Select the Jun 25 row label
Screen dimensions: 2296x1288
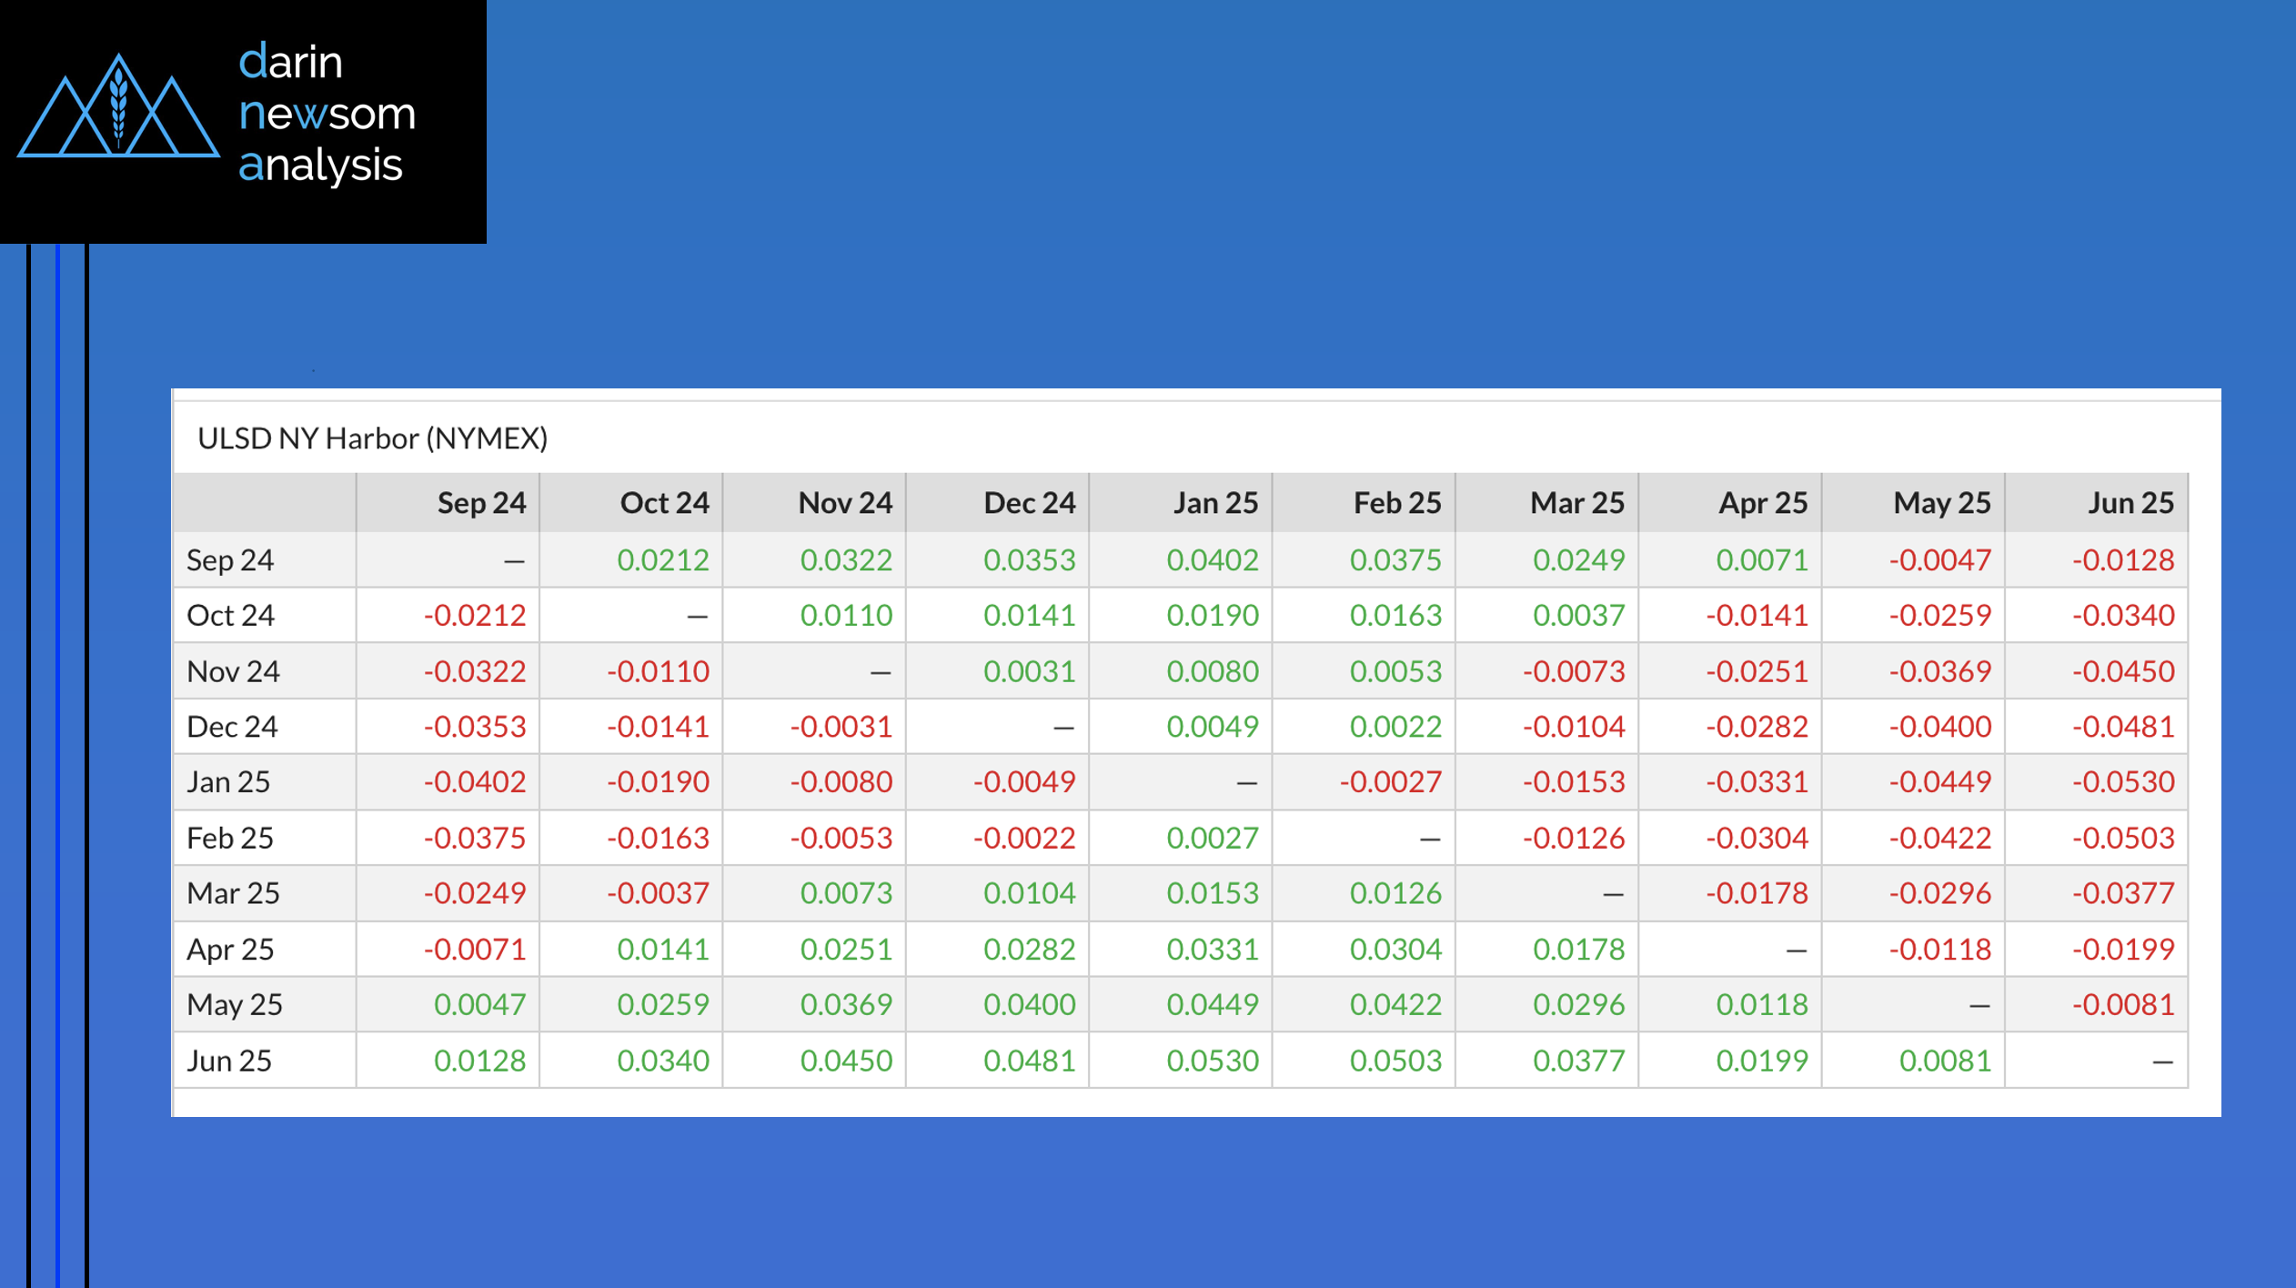pyautogui.click(x=229, y=1061)
